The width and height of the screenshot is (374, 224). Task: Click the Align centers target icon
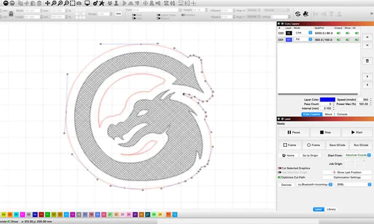click(x=145, y=3)
